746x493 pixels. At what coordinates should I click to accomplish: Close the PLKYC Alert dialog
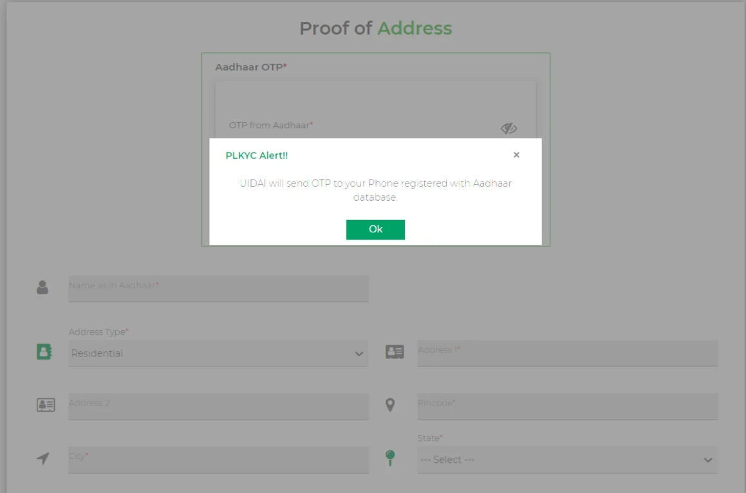[516, 155]
